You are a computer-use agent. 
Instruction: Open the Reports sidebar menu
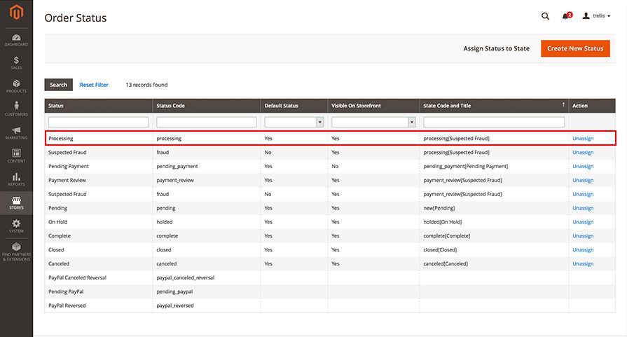pos(16,179)
